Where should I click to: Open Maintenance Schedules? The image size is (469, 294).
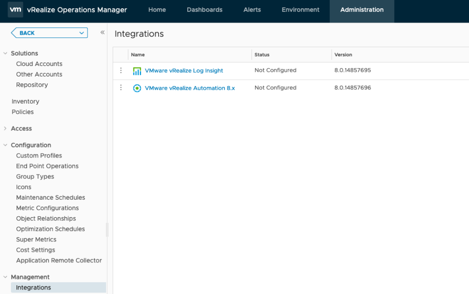(50, 197)
